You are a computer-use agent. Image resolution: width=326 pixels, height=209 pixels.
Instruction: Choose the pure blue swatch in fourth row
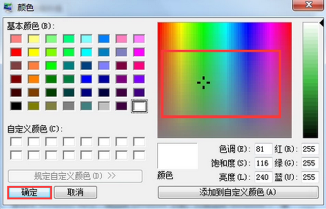(x=86, y=79)
